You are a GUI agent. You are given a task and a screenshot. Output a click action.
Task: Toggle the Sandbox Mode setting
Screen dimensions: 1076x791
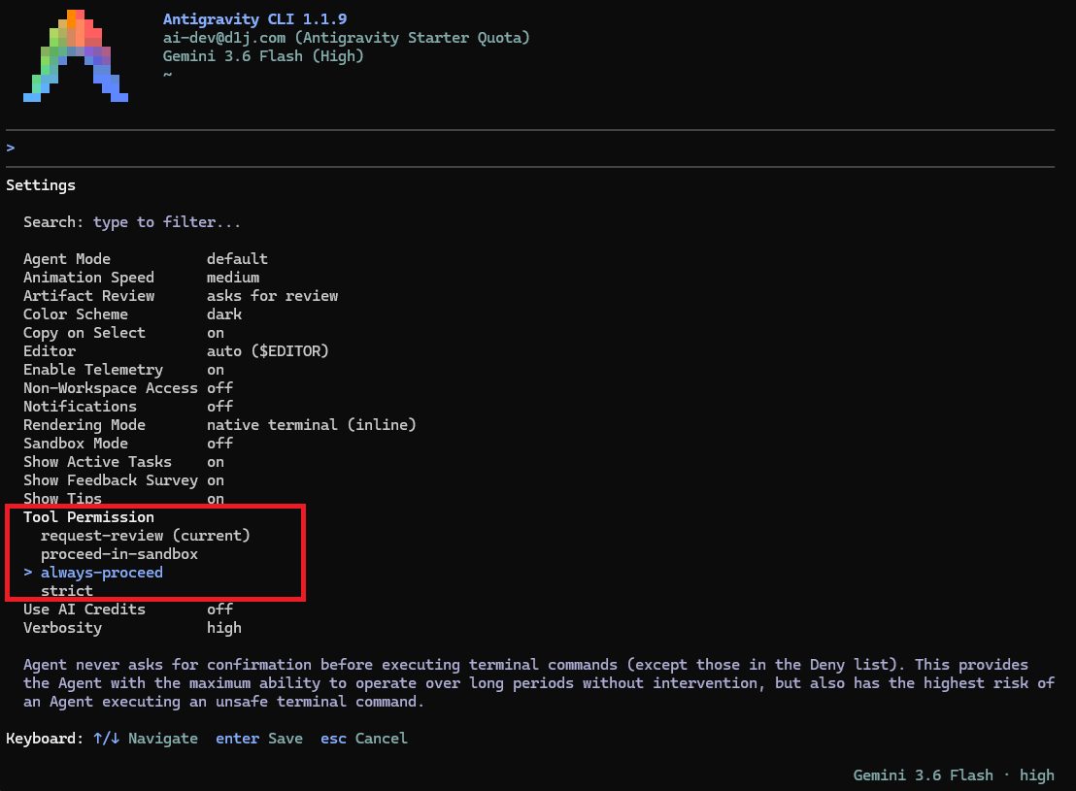tap(128, 444)
